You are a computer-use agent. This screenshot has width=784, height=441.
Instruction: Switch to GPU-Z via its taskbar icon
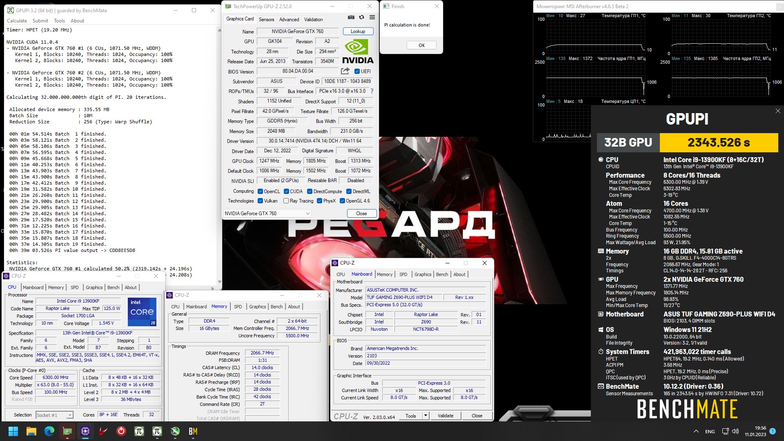pos(67,431)
